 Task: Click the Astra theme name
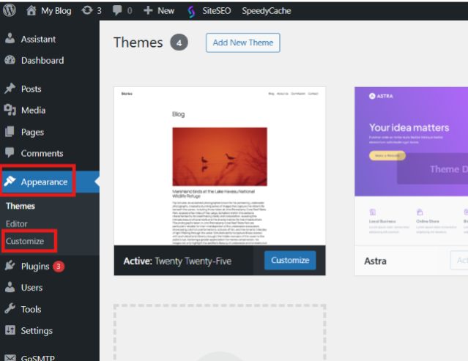click(x=375, y=261)
